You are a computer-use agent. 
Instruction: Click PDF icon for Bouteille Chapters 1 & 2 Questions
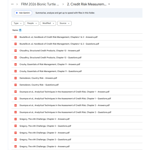point(16,44)
